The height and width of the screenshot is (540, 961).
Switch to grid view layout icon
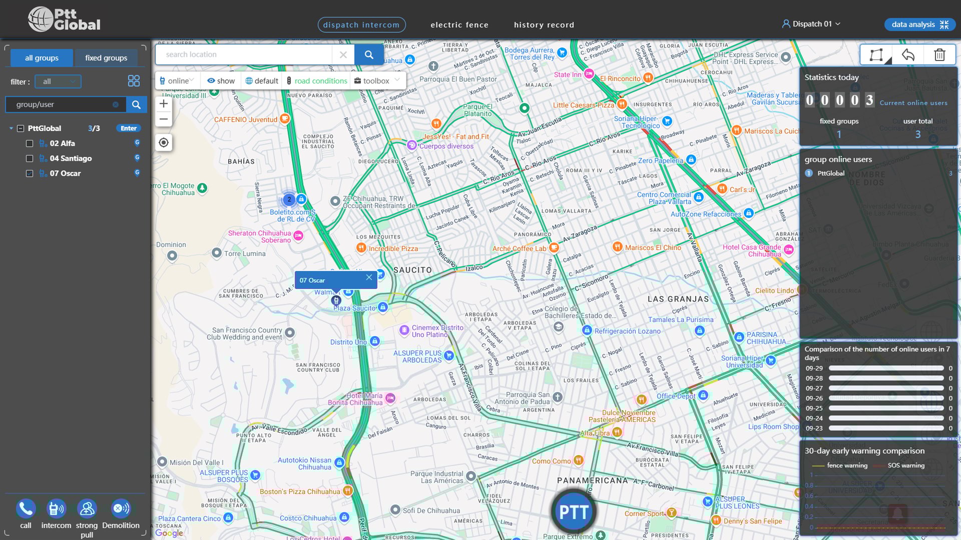click(x=134, y=81)
